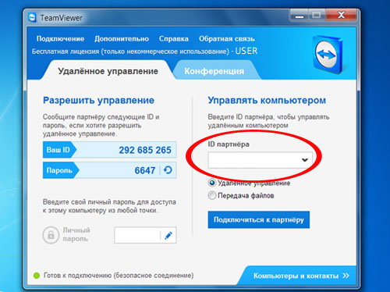Click the Управлять компьютером heading
Image resolution: width=390 pixels, height=292 pixels.
267,101
